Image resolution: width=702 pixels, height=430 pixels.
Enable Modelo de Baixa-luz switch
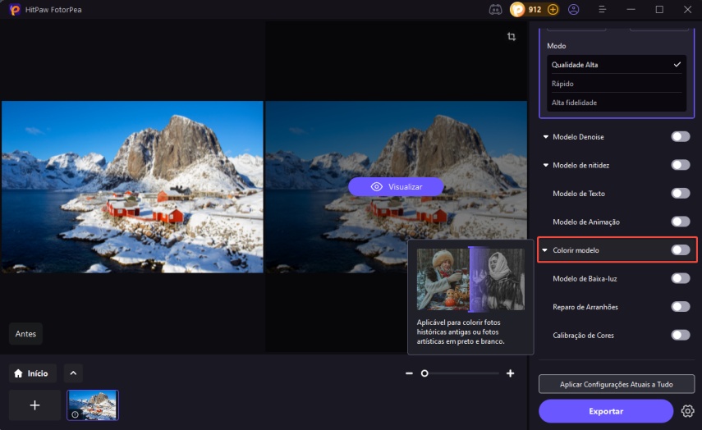(x=681, y=278)
